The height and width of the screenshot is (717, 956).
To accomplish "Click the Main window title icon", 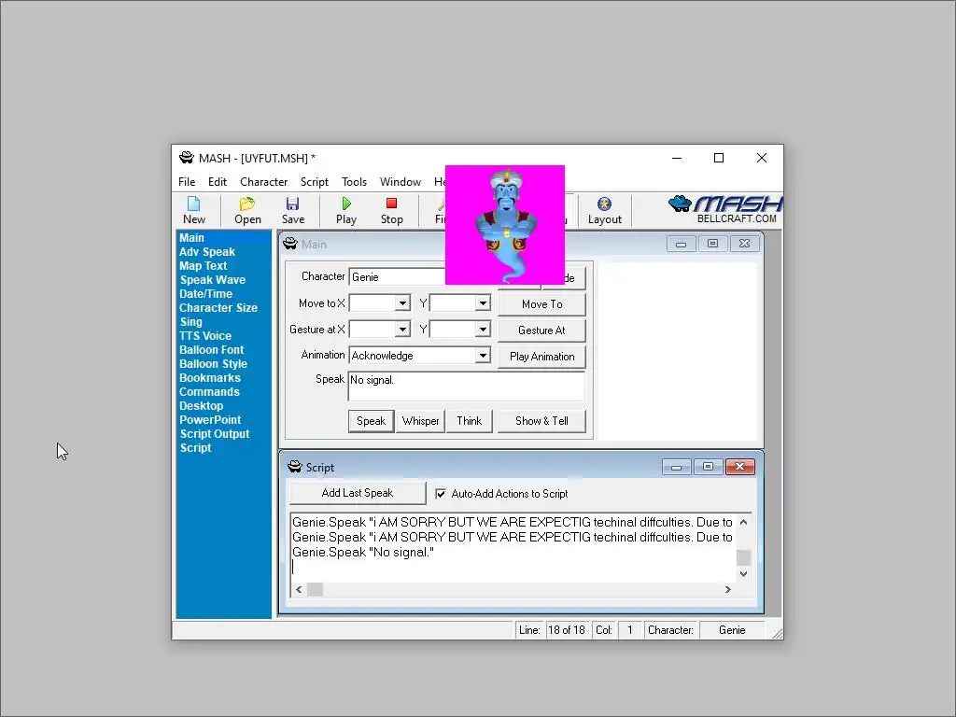I will click(290, 244).
